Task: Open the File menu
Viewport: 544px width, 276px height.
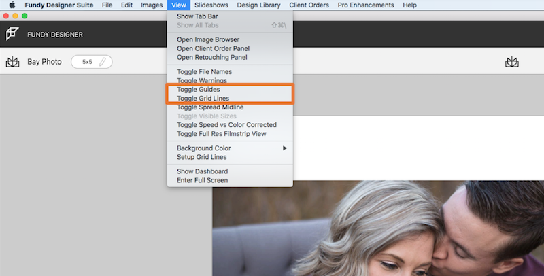Action: pos(107,5)
